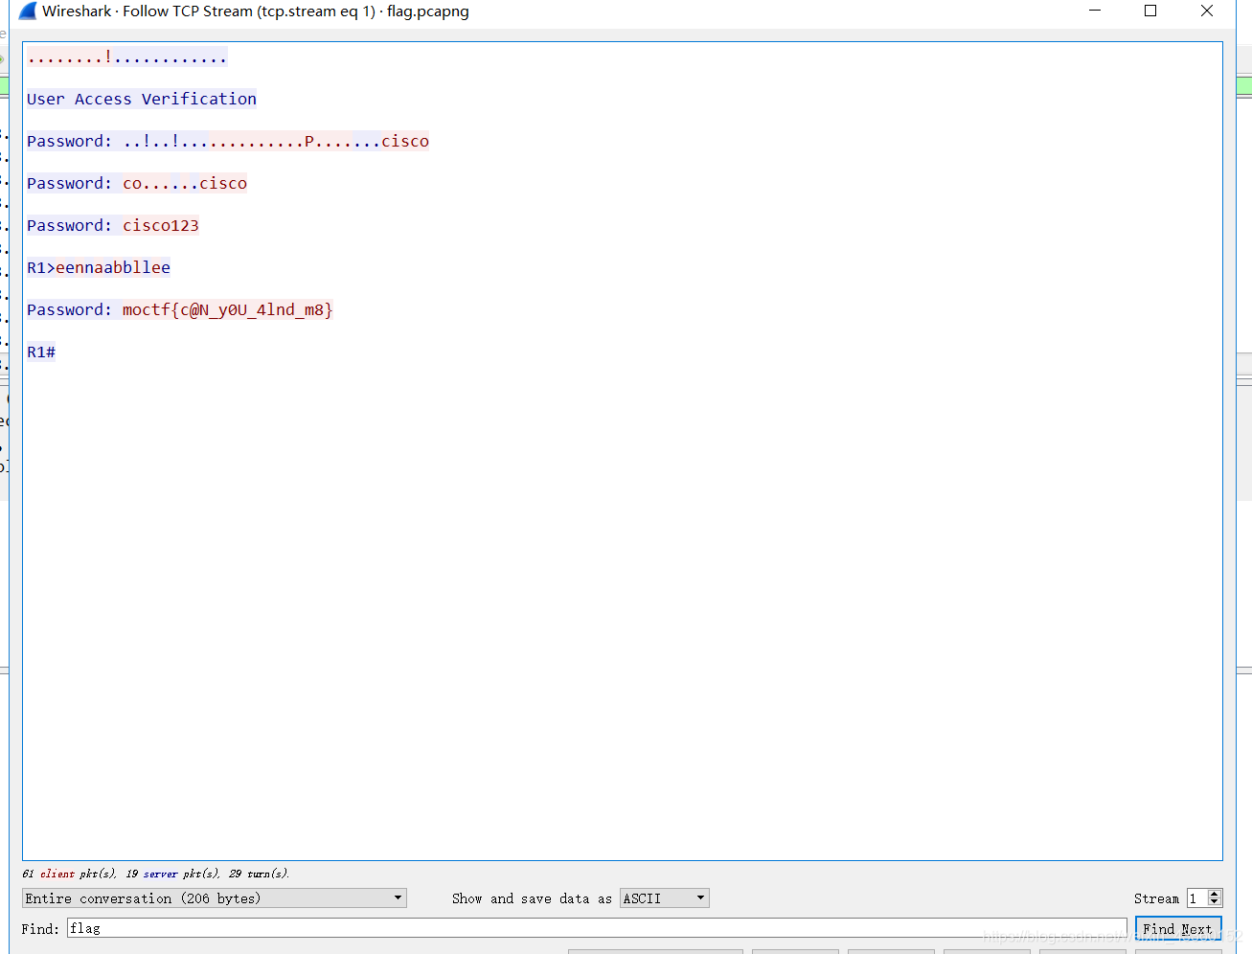This screenshot has width=1252, height=954.
Task: Decrease the Stream number with down arrow
Action: click(x=1215, y=902)
